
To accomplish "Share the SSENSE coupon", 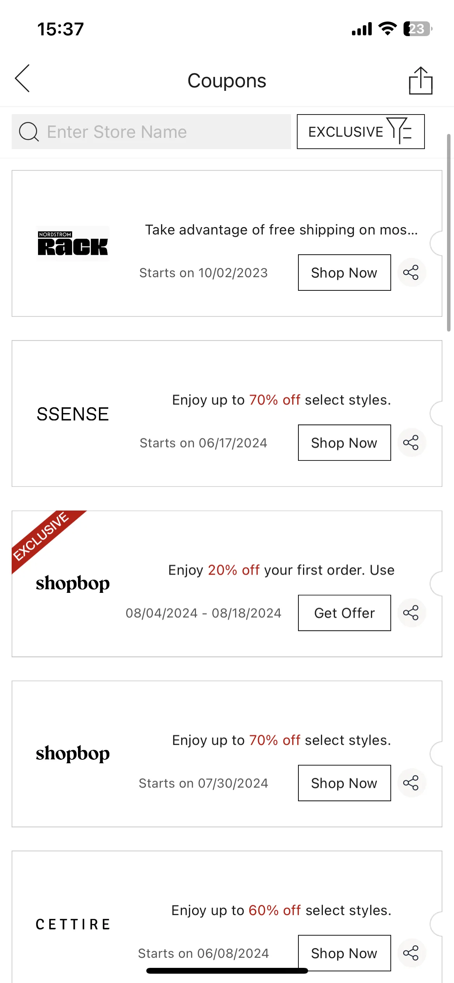I will click(411, 442).
